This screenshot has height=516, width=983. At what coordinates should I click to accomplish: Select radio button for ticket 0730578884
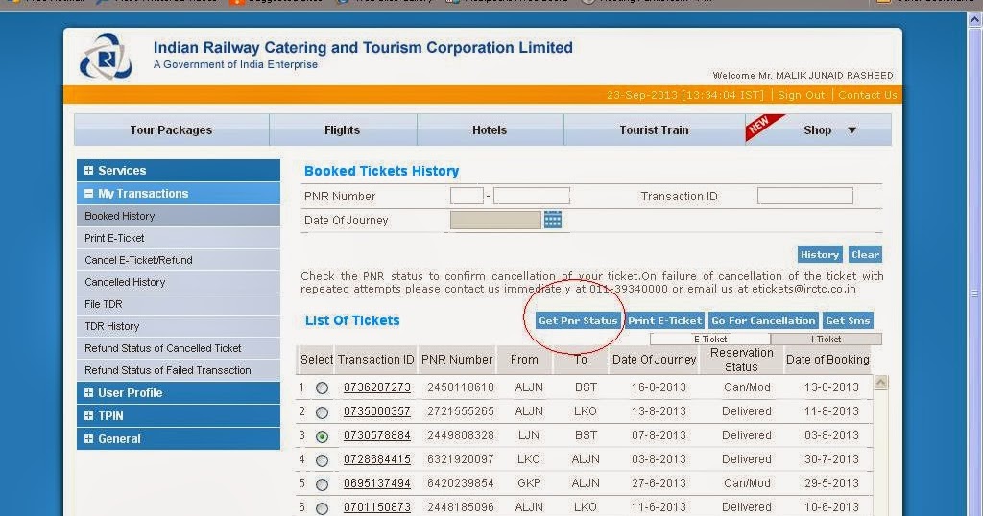(x=322, y=436)
